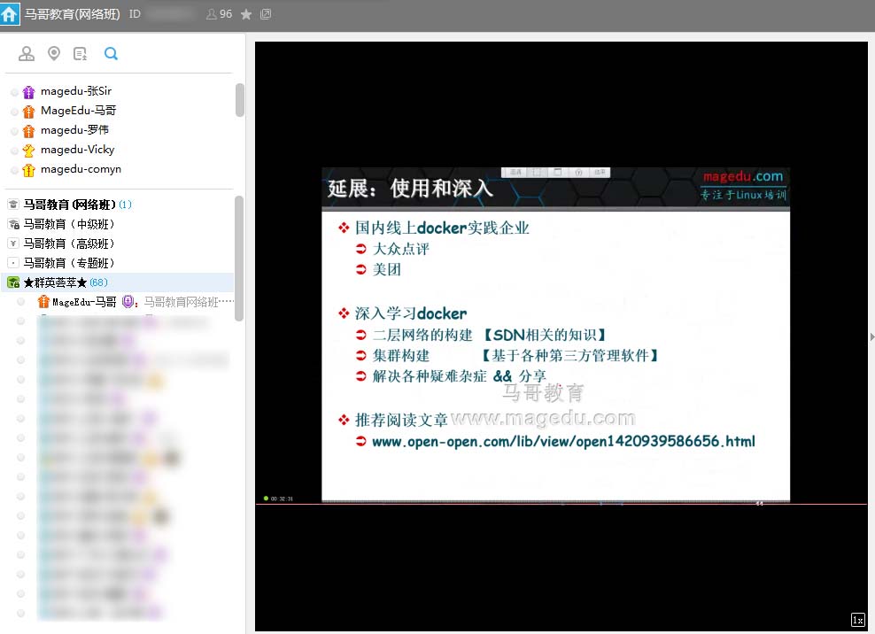Click the pop-out window icon beside the star
Viewport: 875px width, 634px height.
point(266,14)
